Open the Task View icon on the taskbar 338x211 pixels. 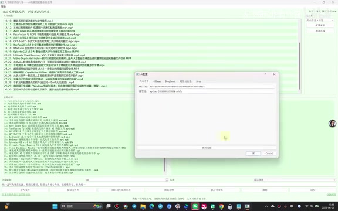tap(108, 206)
